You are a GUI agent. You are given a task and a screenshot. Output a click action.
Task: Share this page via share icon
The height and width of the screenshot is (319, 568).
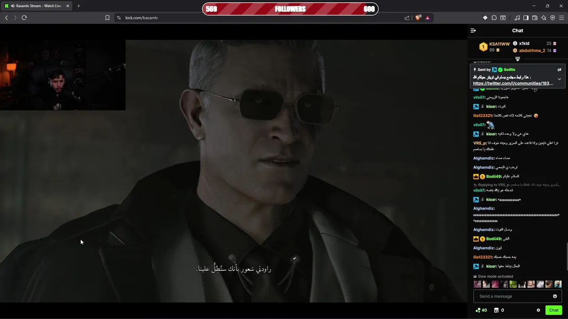tap(407, 18)
